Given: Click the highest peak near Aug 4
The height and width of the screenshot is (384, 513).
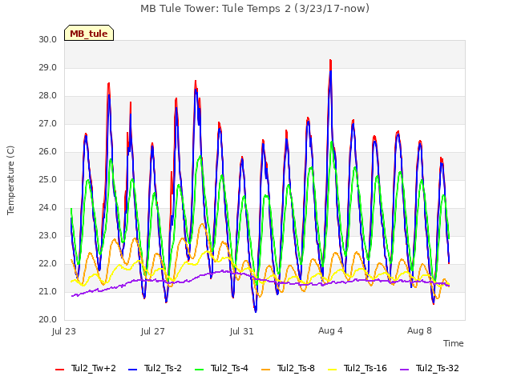Looking at the screenshot, I should [x=330, y=61].
